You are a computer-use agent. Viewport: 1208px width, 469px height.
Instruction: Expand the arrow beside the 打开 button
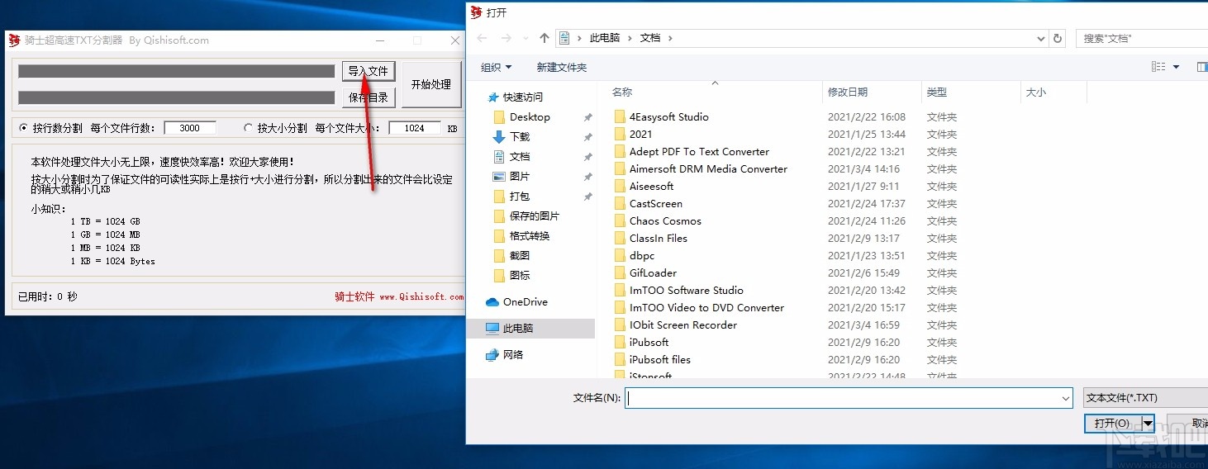pos(1148,424)
